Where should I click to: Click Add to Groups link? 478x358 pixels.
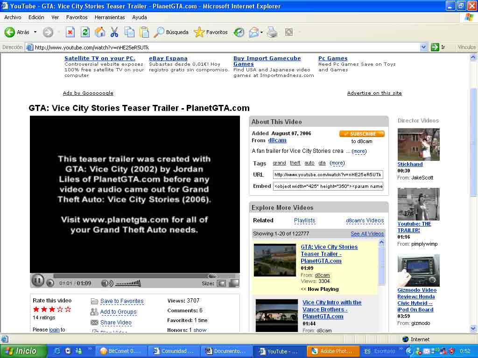click(118, 312)
